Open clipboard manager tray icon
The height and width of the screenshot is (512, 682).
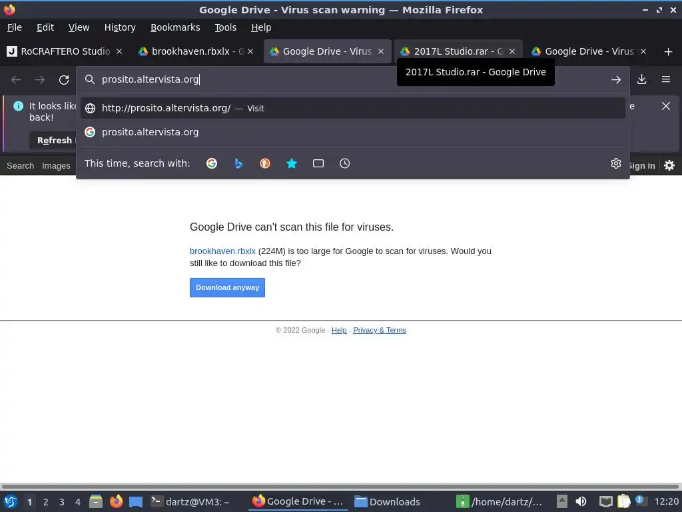(x=623, y=501)
